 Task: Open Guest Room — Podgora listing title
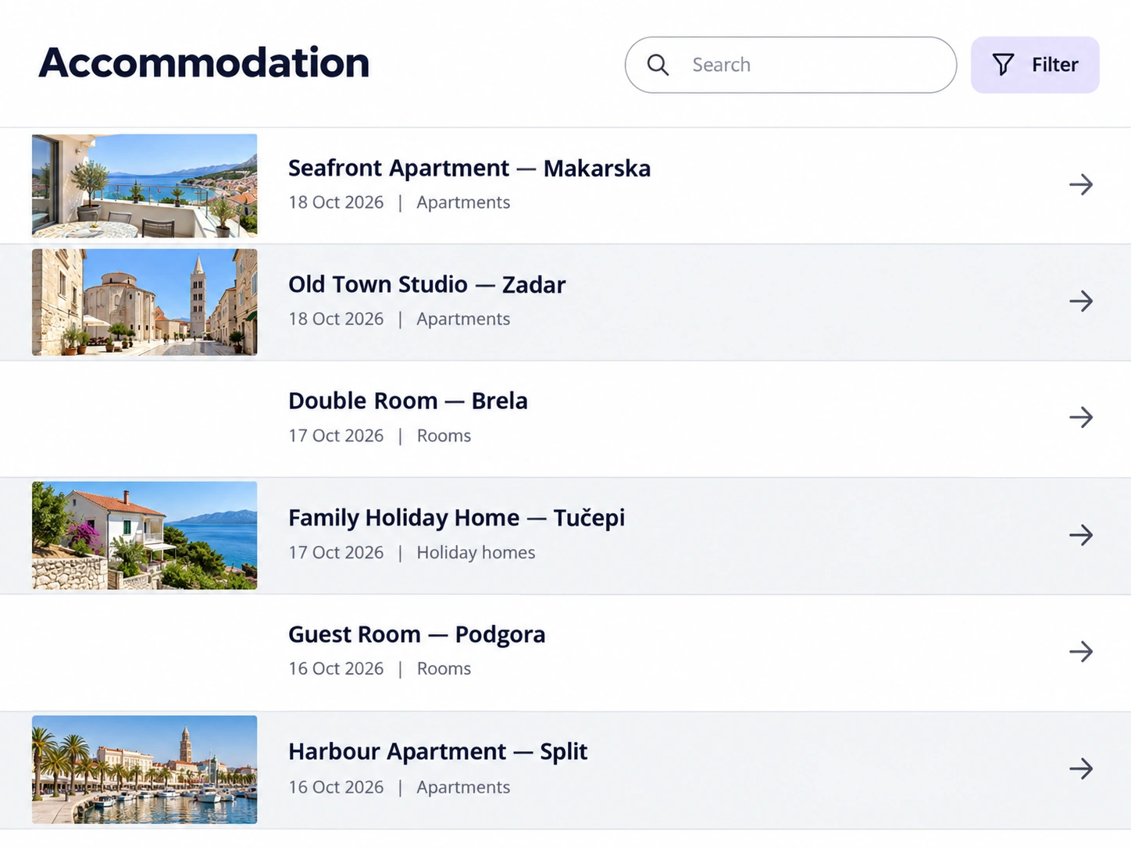[x=417, y=634]
